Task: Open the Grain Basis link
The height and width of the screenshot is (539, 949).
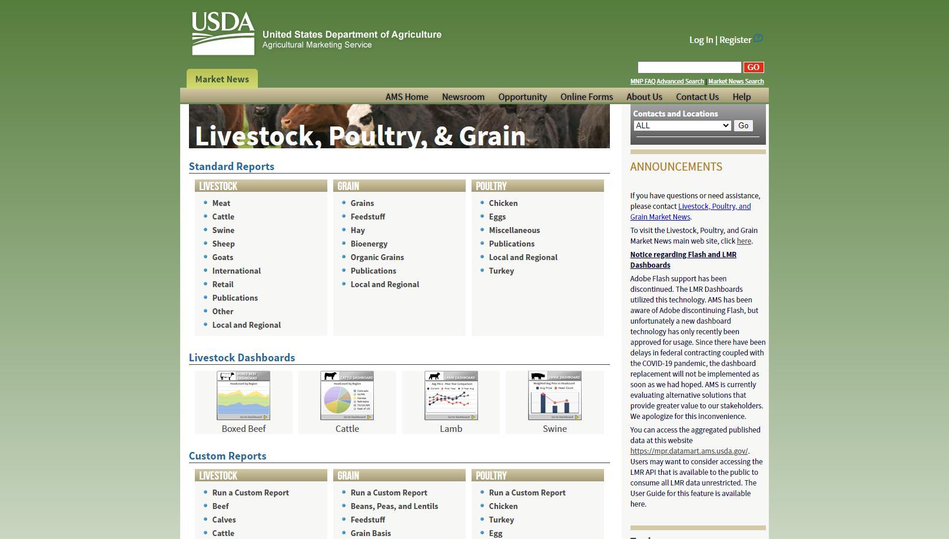Action: click(371, 533)
